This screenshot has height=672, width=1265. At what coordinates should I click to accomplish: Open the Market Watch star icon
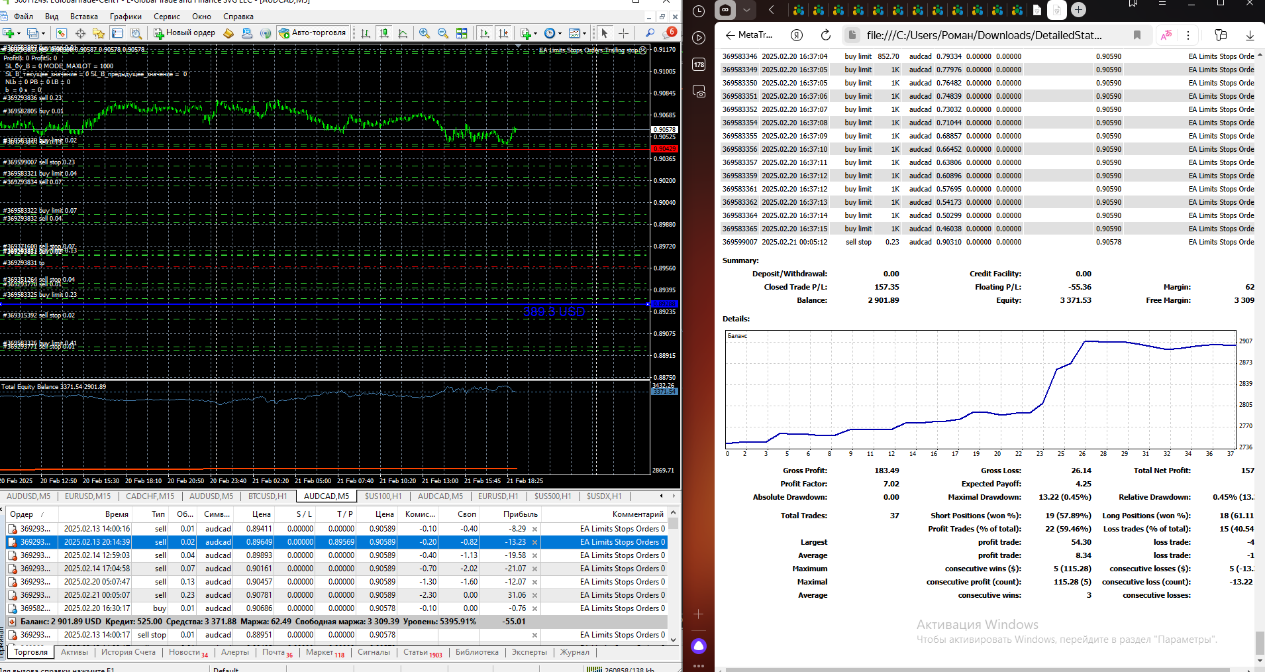[99, 33]
